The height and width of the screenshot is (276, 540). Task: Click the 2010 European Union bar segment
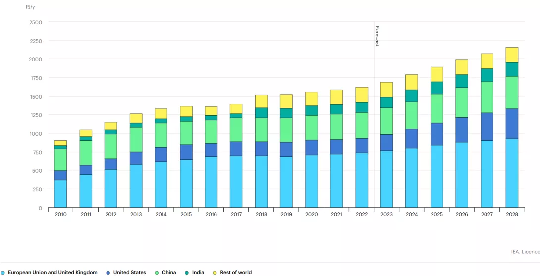tap(60, 194)
